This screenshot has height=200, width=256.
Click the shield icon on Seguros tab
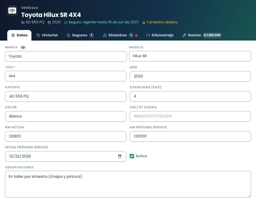point(68,35)
